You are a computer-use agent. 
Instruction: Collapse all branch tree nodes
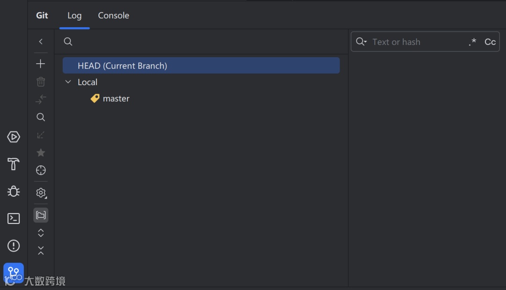tap(41, 251)
